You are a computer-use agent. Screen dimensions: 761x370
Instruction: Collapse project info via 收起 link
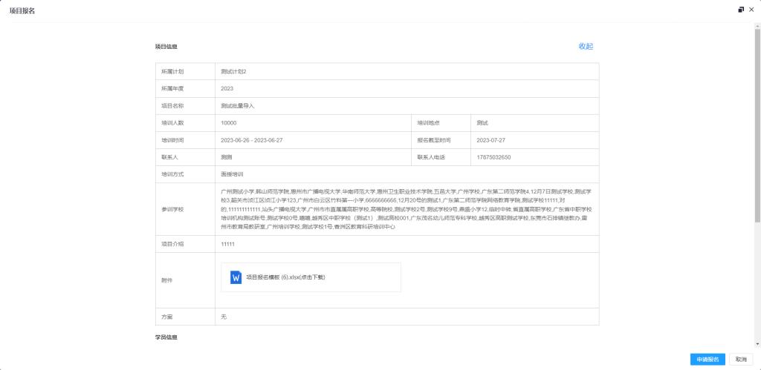586,46
